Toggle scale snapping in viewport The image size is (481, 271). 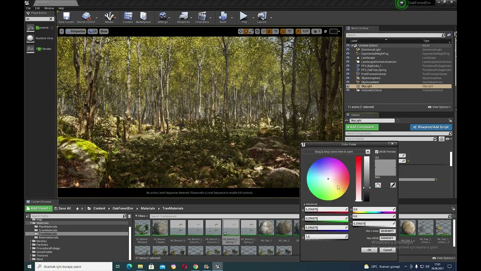pos(298,31)
